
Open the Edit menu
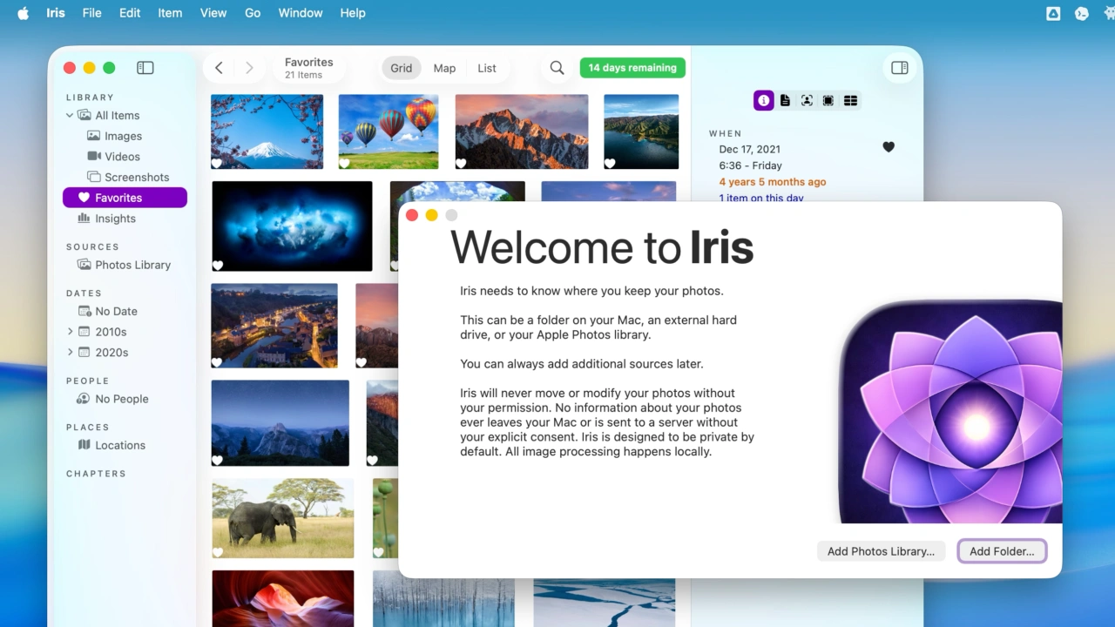pos(130,13)
